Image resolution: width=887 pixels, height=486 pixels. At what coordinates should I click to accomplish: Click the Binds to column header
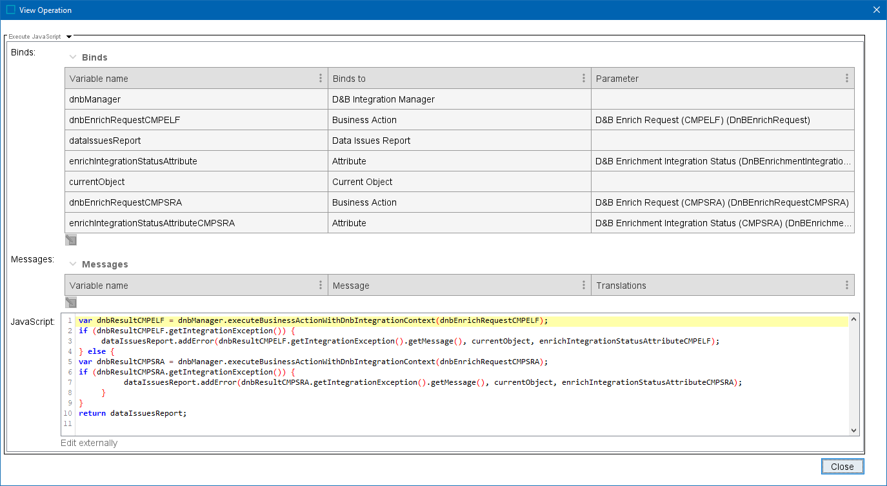click(x=459, y=79)
